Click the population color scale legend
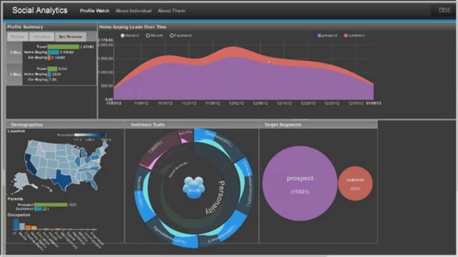Viewport: 458px width, 257px height. coord(90,135)
